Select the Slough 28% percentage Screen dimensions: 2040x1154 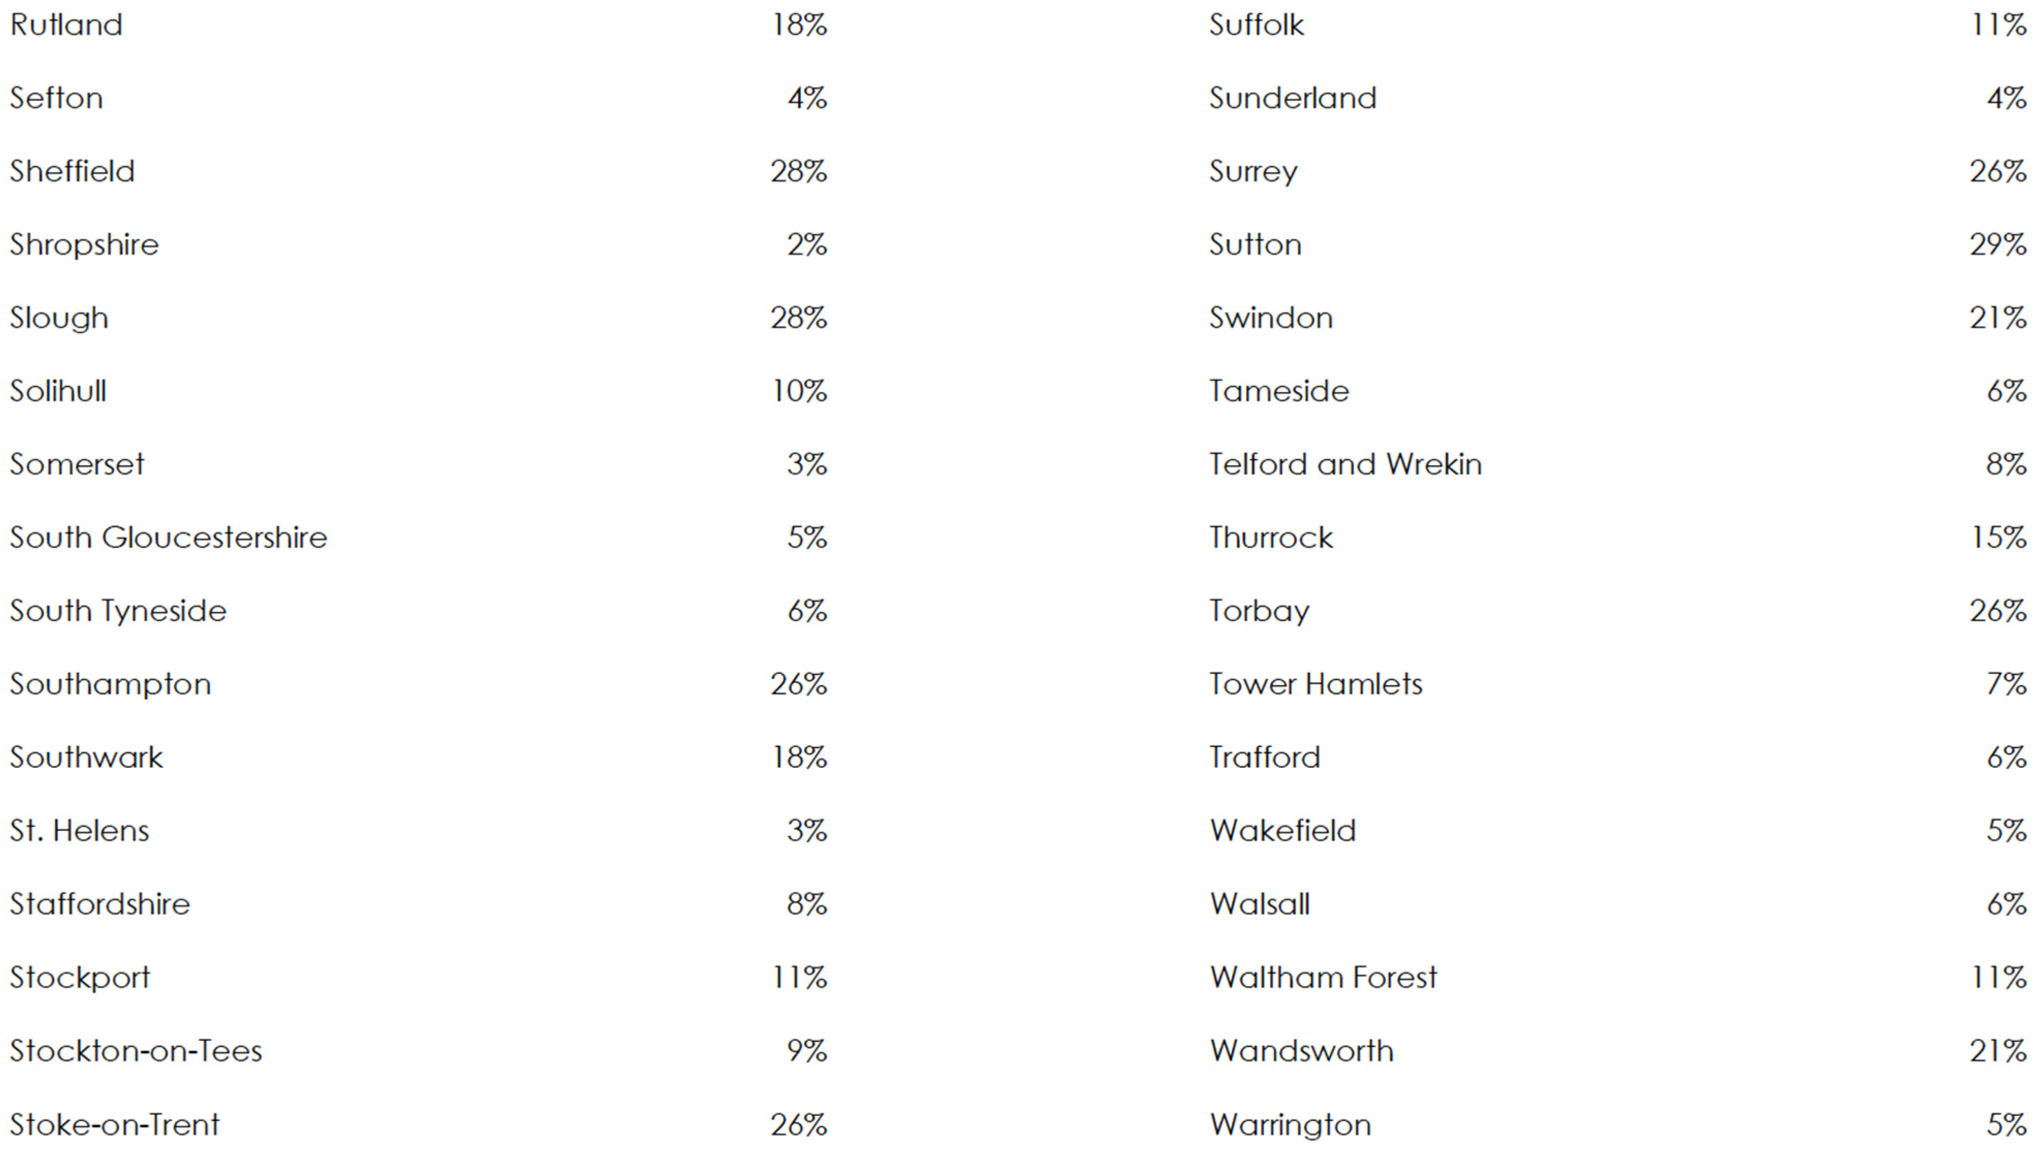coord(799,318)
